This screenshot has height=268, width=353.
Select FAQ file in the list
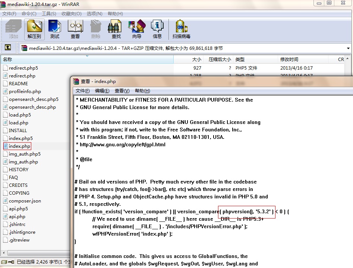click(13, 178)
